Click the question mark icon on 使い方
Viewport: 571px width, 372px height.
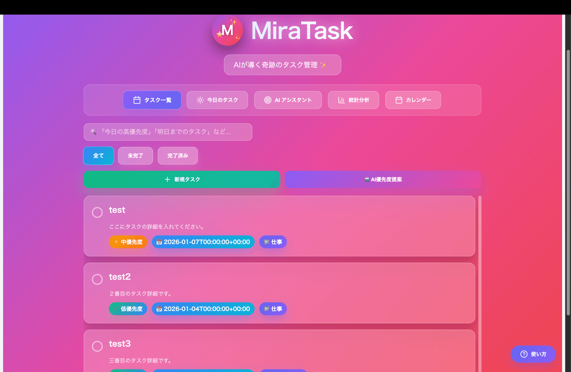[x=524, y=354]
